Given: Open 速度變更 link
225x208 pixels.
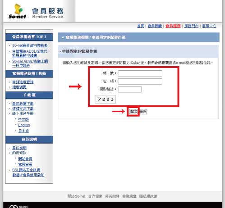Looking at the screenshot, I should click(19, 87).
